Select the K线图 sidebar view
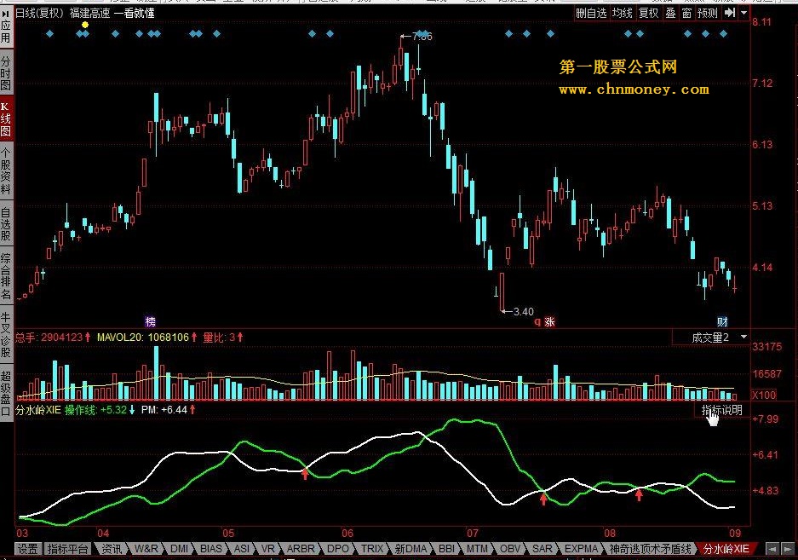 6,119
